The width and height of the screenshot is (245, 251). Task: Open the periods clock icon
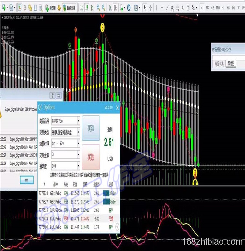coord(129,7)
